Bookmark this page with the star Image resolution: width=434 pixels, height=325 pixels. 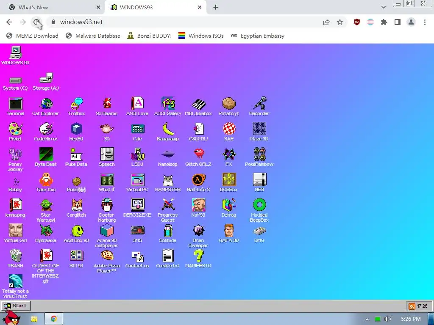coord(340,22)
